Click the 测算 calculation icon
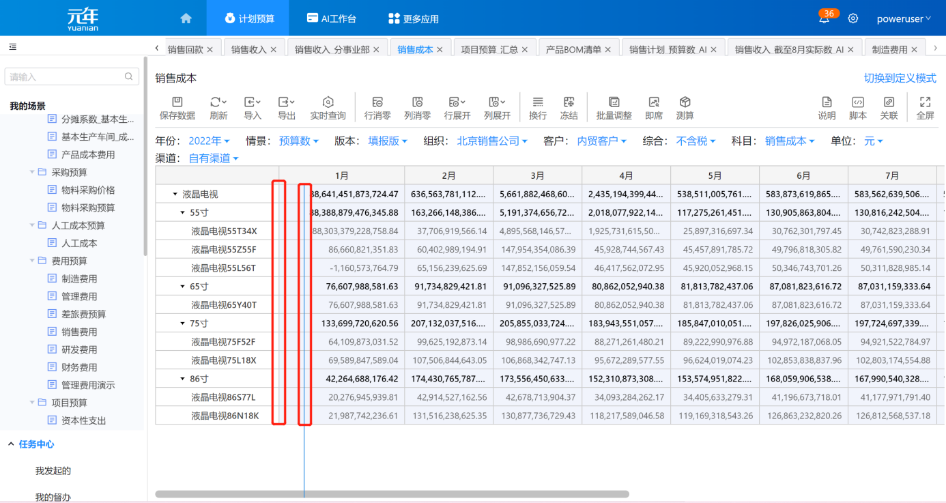946x503 pixels. [x=685, y=102]
